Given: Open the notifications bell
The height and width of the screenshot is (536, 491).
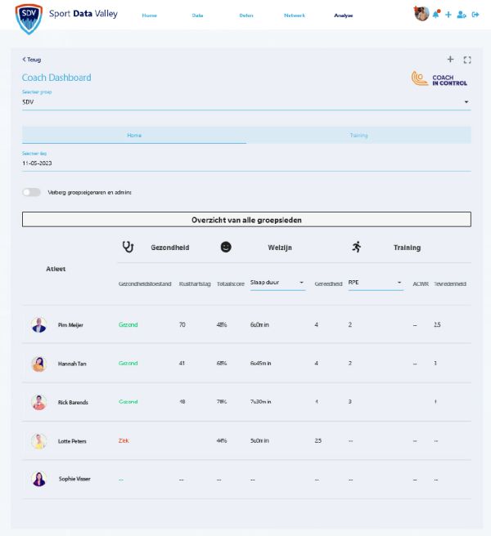Looking at the screenshot, I should [436, 14].
